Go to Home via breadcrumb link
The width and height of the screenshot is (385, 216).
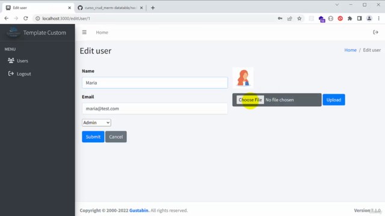350,50
